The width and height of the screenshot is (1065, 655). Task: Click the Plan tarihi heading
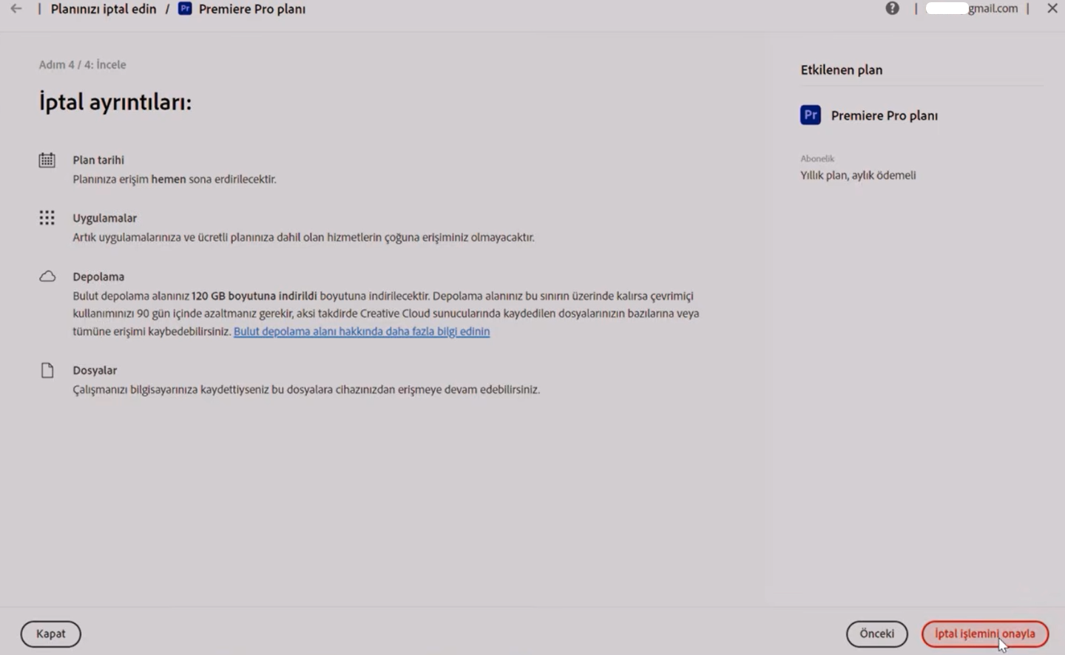(98, 160)
